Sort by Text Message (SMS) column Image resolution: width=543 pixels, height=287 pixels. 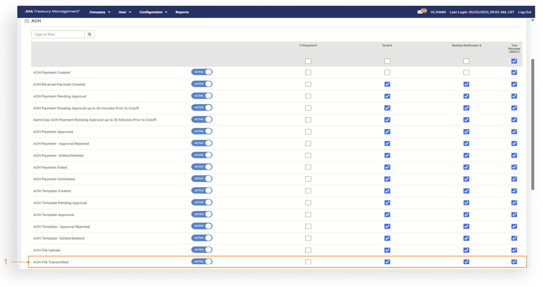(x=514, y=49)
